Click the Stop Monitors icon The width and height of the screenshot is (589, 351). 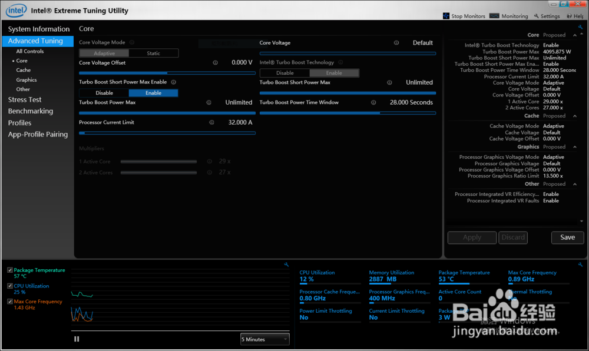tap(446, 16)
